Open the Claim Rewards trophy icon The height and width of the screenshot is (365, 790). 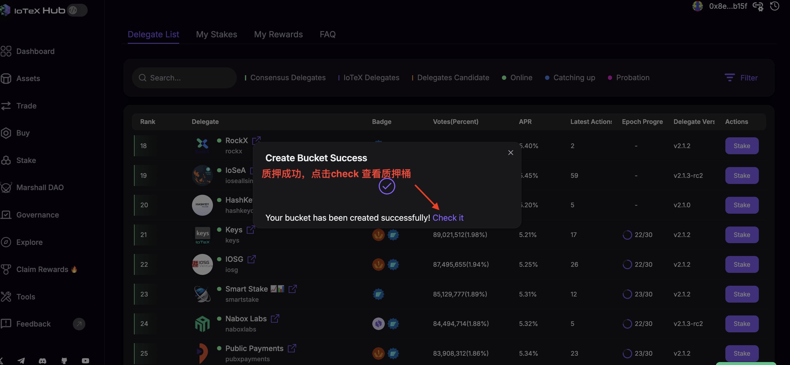(6, 270)
